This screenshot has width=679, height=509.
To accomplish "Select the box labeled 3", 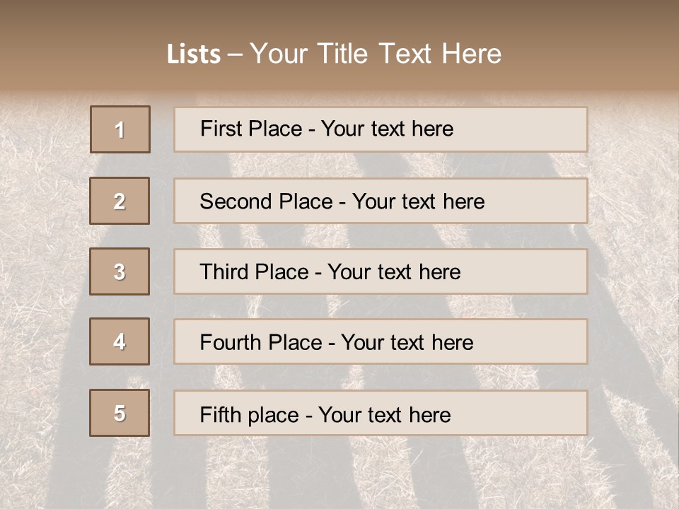I will (120, 271).
